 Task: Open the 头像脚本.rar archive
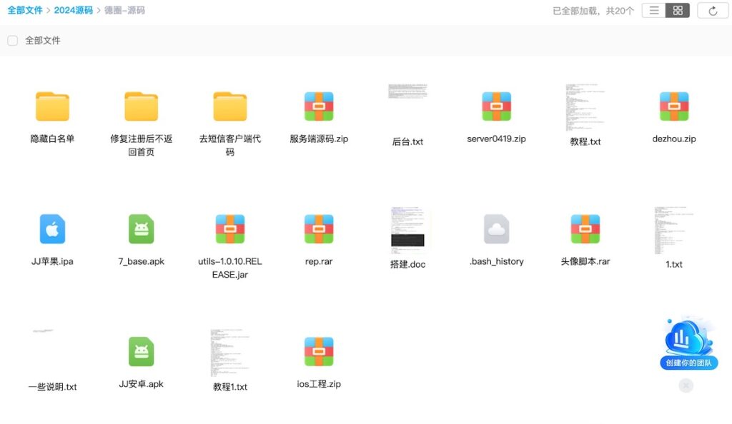[585, 228]
